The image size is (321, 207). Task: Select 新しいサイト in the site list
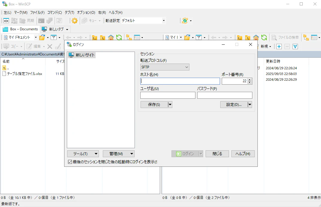pos(82,55)
